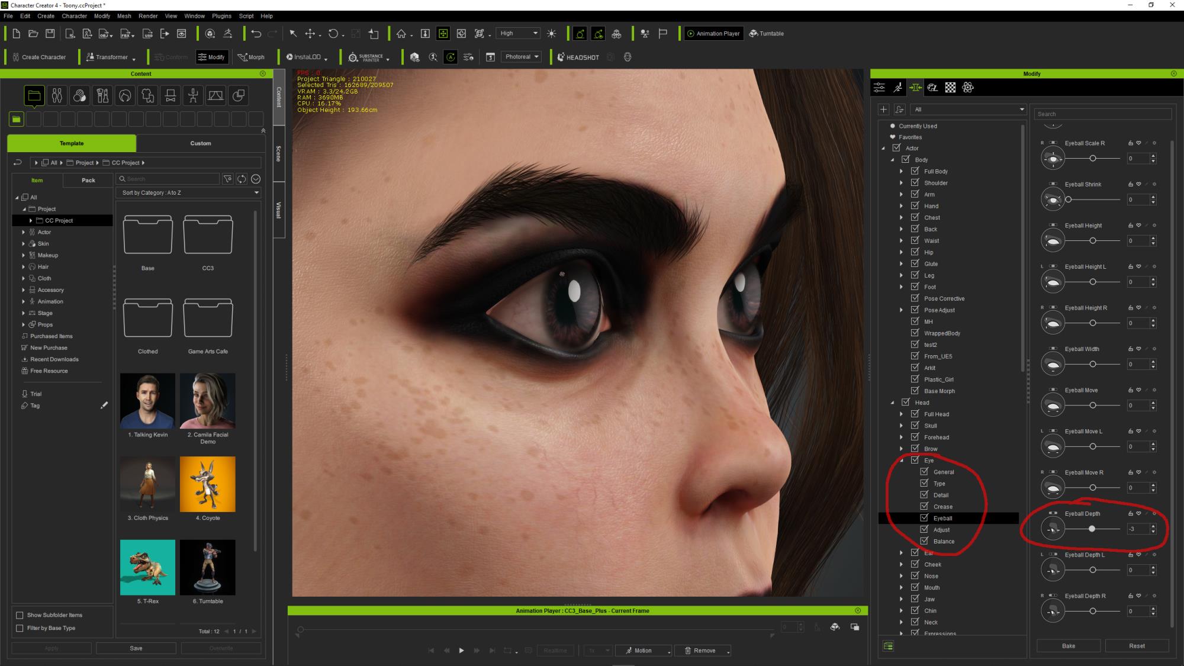Toggle the Shoulder morph checkbox
The height and width of the screenshot is (666, 1184).
tap(915, 182)
